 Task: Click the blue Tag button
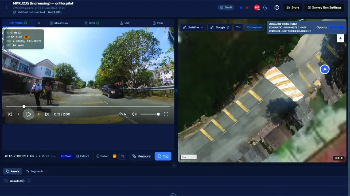click(x=163, y=156)
